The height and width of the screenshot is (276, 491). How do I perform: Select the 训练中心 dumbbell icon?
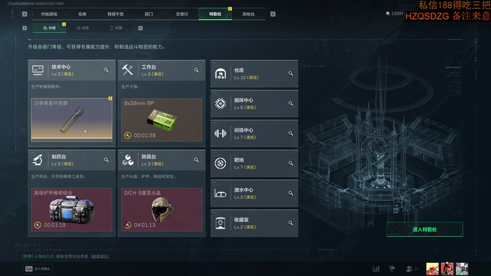(220, 134)
